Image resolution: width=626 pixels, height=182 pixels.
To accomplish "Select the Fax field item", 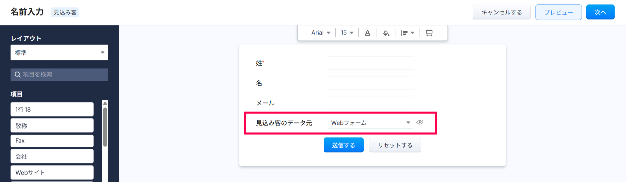I will [x=52, y=141].
